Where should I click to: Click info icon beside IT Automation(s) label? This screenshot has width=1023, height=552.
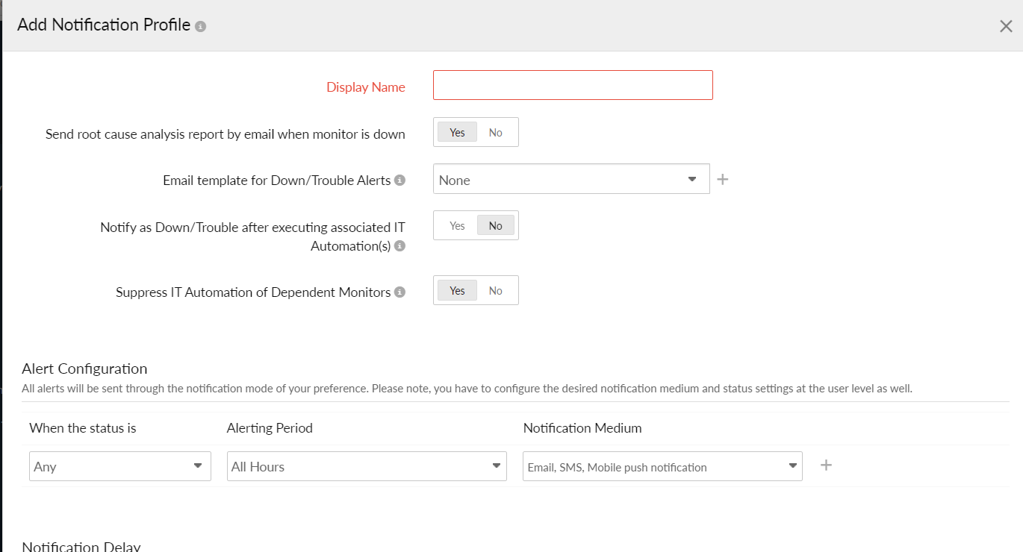(400, 246)
